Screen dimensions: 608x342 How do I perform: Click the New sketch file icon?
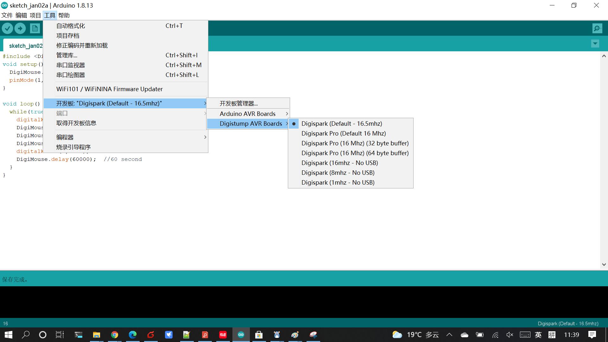click(35, 28)
